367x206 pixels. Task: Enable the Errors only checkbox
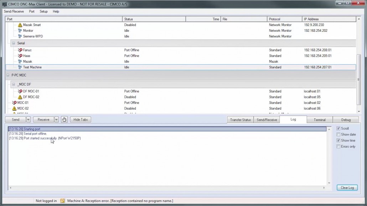(338, 147)
